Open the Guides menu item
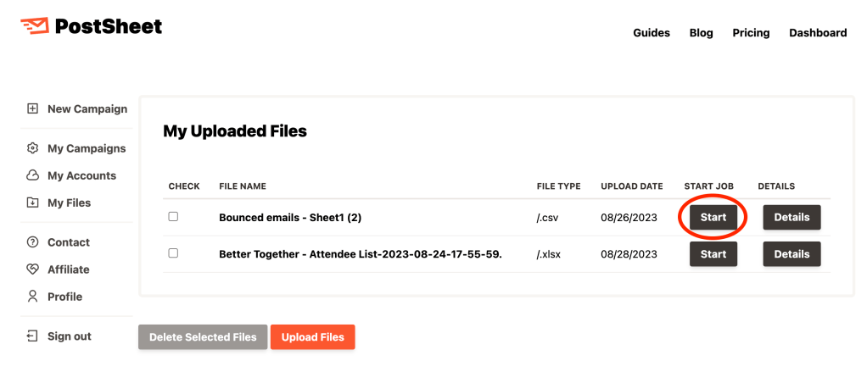 click(652, 33)
